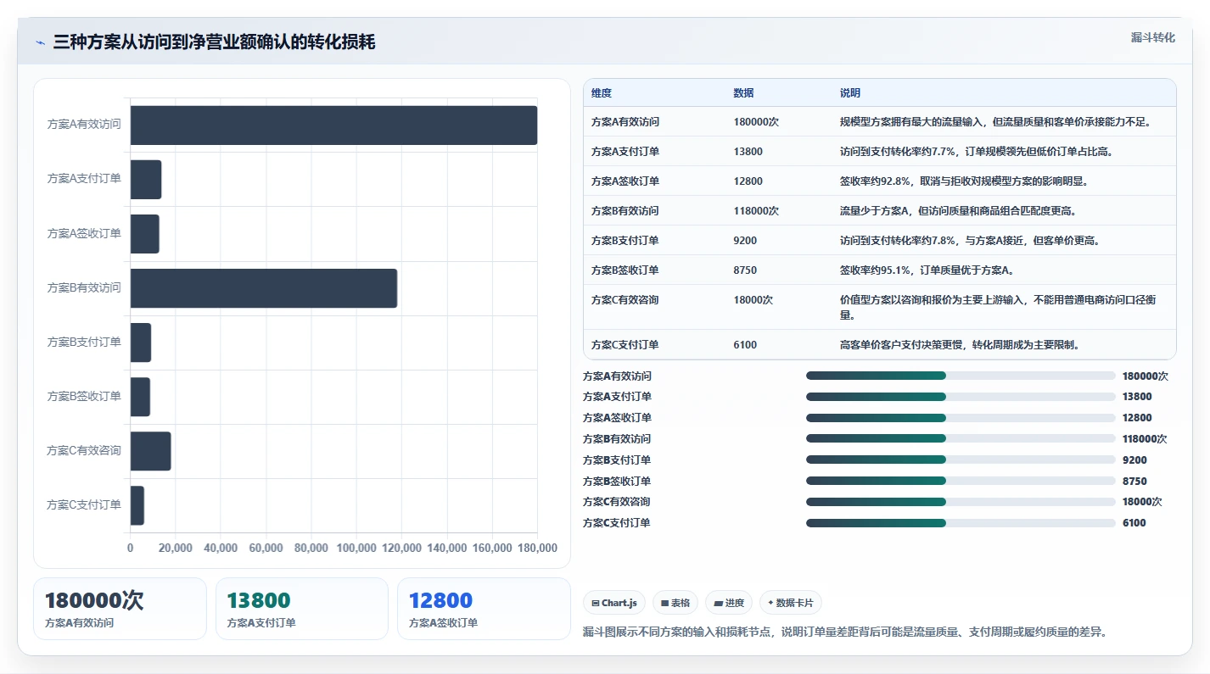Click the 方案C有效咨询 bar in the chart
This screenshot has width=1210, height=674.
[150, 450]
